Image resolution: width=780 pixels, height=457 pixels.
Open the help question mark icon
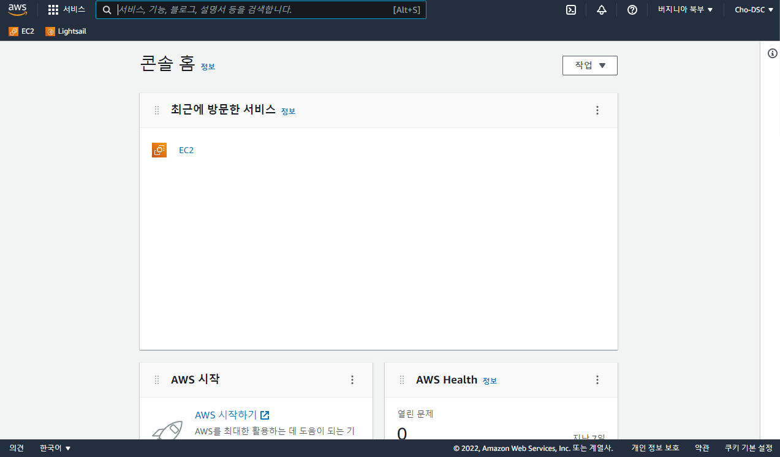[632, 10]
